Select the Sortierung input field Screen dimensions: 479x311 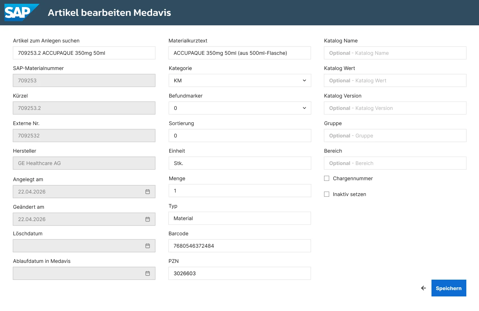[240, 136]
